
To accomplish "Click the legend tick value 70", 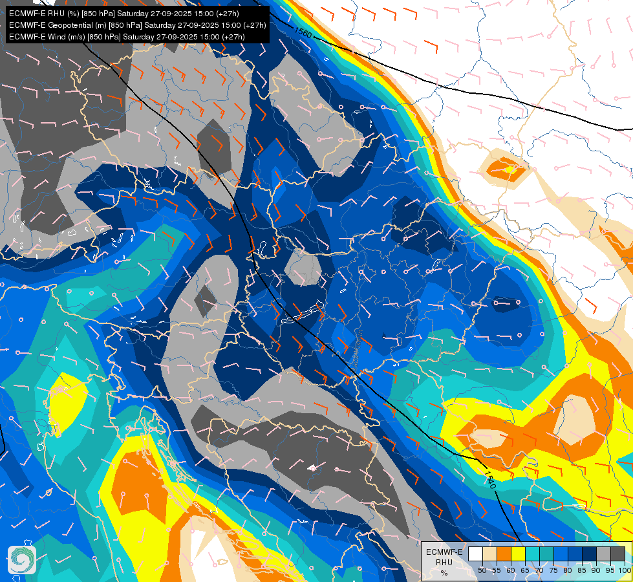I will 539,570.
